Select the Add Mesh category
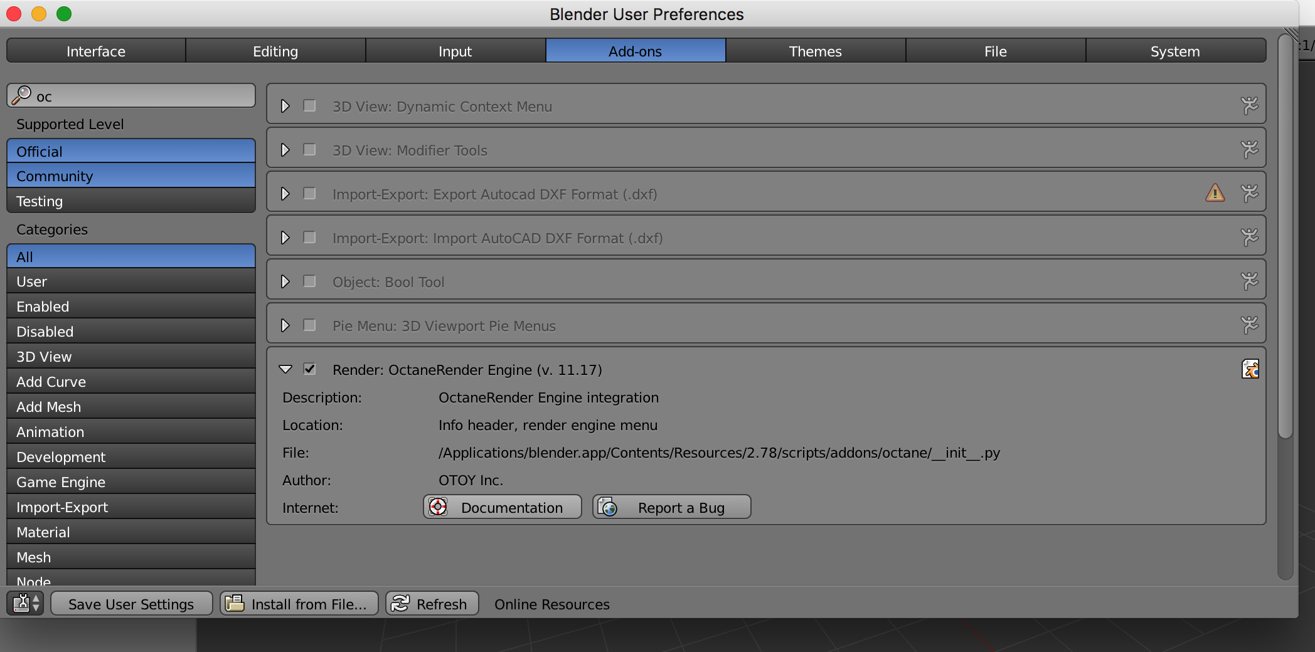Image resolution: width=1315 pixels, height=652 pixels. (x=131, y=407)
